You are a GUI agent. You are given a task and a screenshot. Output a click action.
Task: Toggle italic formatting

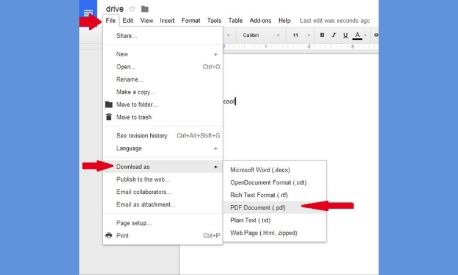point(333,35)
